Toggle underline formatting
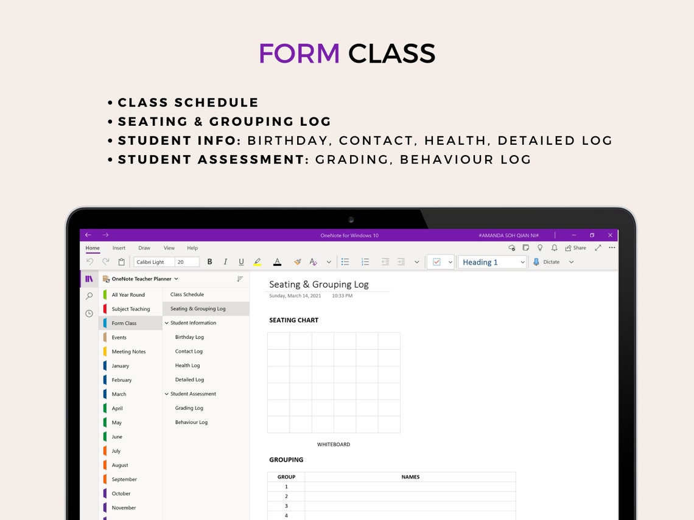 241,262
